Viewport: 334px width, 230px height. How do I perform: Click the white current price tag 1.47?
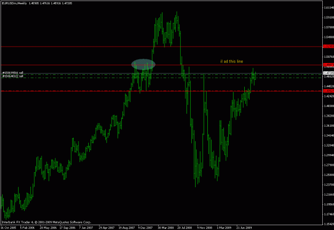point(329,73)
